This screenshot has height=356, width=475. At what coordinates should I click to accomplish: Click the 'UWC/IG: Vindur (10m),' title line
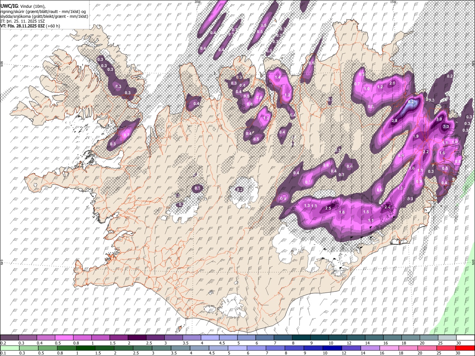23,6
